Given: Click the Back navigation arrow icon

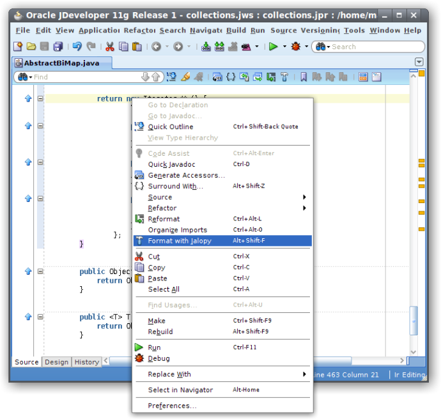Looking at the screenshot, I should pos(157,47).
